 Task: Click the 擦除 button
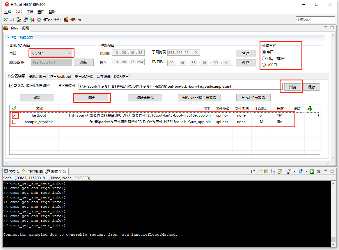pyautogui.click(x=91, y=98)
